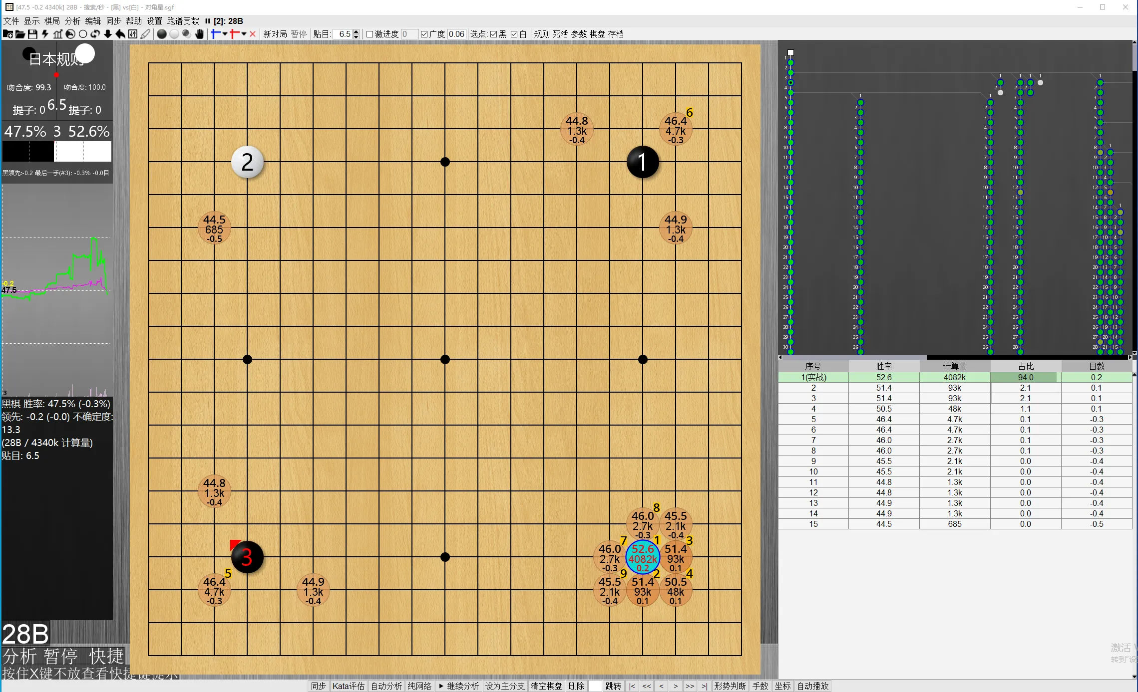The width and height of the screenshot is (1138, 692).
Task: Click the open folder icon in toolbar
Action: click(20, 34)
